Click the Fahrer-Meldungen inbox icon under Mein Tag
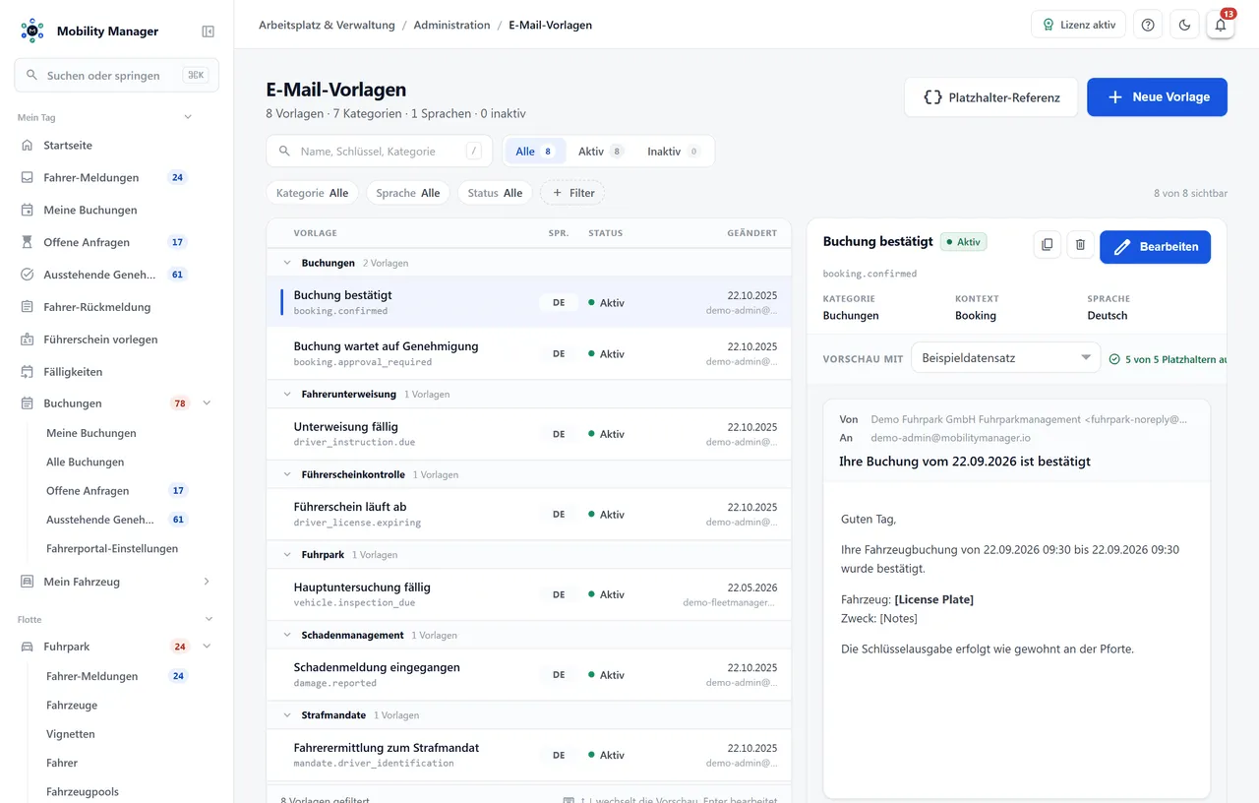Viewport: 1259px width, 803px height. [28, 178]
